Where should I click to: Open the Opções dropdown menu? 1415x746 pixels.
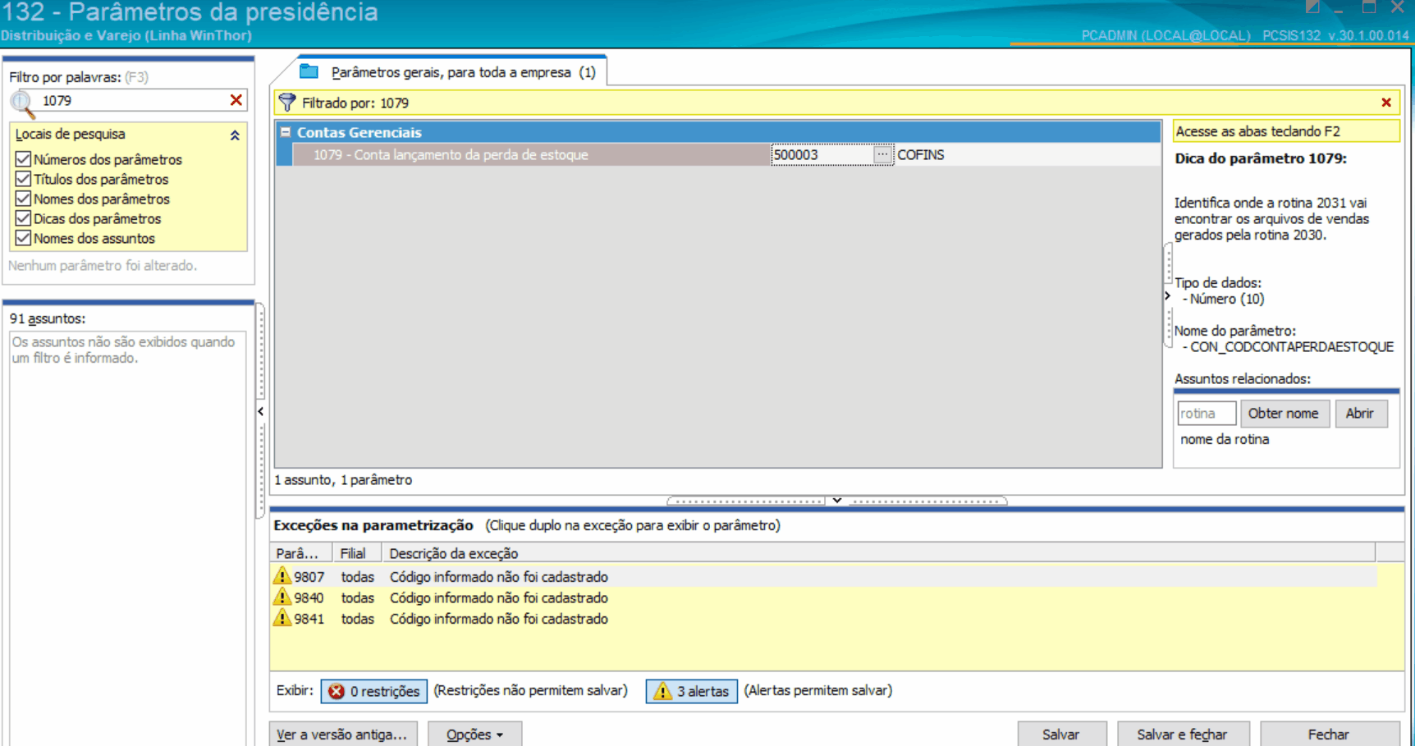coord(474,735)
